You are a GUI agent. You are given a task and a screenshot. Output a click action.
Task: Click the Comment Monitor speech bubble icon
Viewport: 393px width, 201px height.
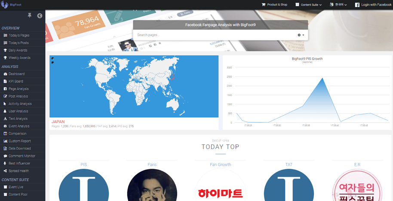point(5,156)
